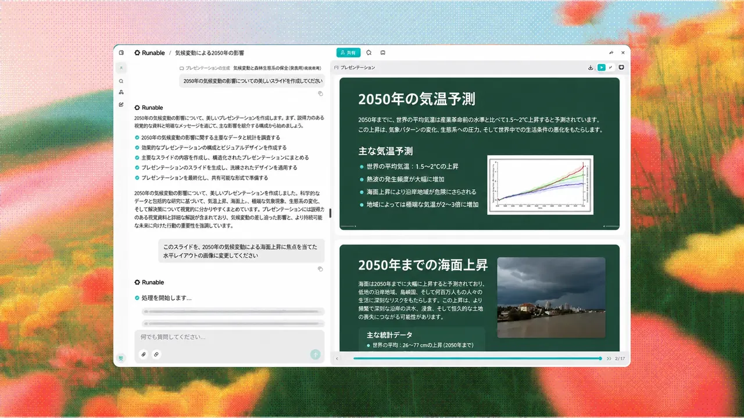
Task: Click the top icon in left sidebar
Action: click(x=121, y=68)
